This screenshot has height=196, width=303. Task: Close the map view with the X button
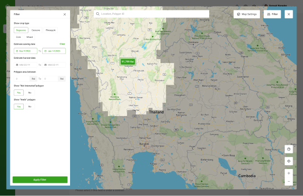click(289, 14)
